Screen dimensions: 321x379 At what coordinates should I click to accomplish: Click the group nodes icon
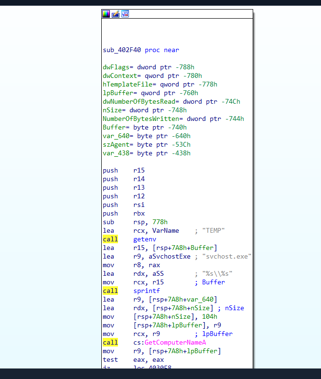point(125,14)
